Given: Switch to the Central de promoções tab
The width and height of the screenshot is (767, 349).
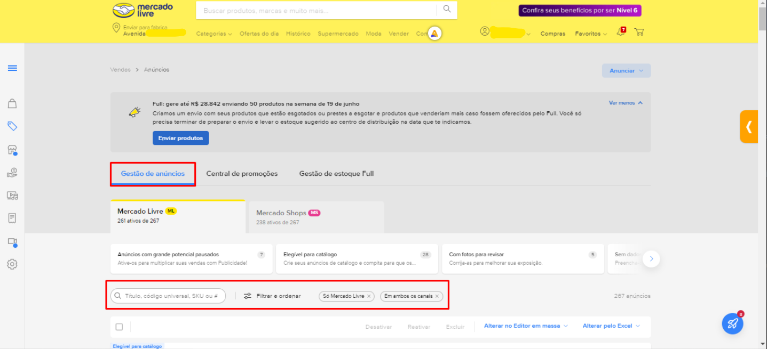Looking at the screenshot, I should click(x=242, y=173).
